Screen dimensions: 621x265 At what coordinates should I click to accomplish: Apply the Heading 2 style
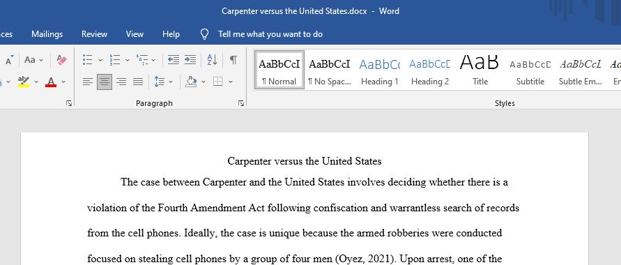click(430, 70)
